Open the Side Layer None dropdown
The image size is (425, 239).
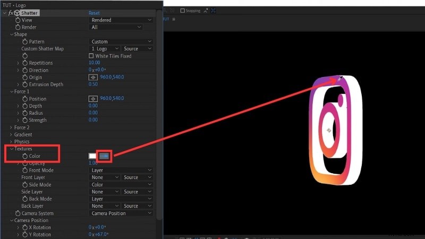tap(105, 192)
